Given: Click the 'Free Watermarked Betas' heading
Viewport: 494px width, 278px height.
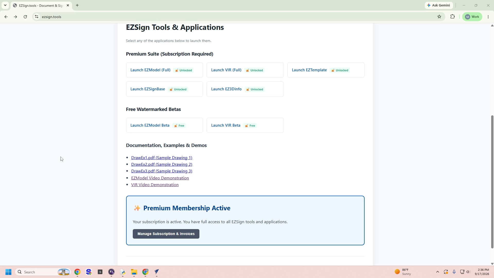Looking at the screenshot, I should tap(153, 109).
